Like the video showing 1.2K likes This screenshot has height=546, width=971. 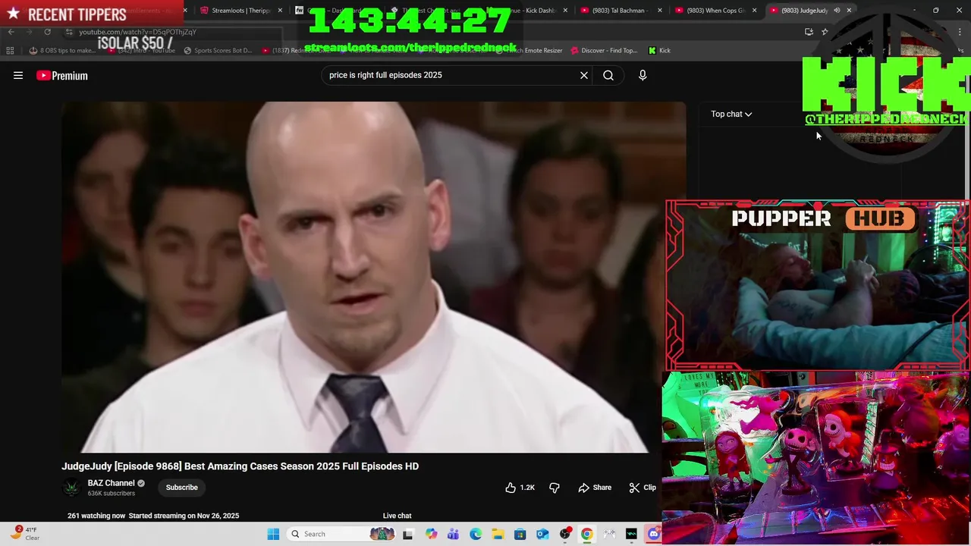pos(520,488)
